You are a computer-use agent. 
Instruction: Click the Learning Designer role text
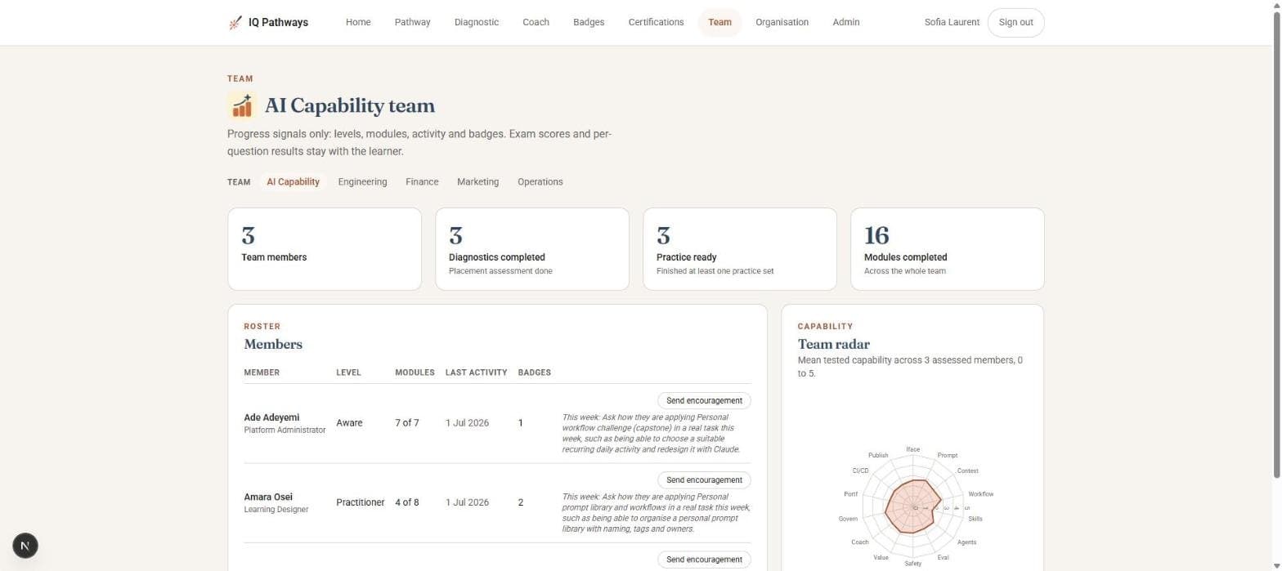pyautogui.click(x=276, y=509)
